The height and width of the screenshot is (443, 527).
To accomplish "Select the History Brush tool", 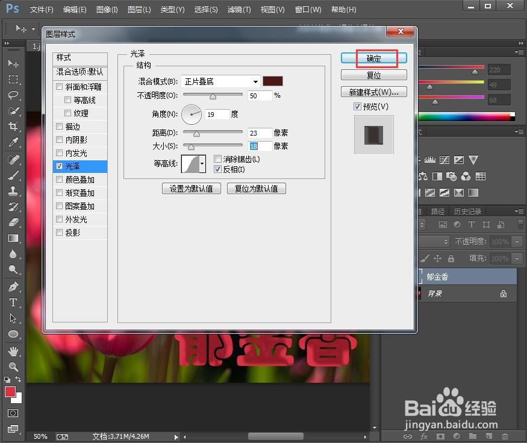I will point(13,207).
